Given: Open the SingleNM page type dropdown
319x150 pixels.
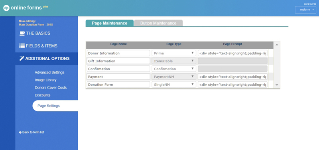Looking at the screenshot, I should [174, 85].
